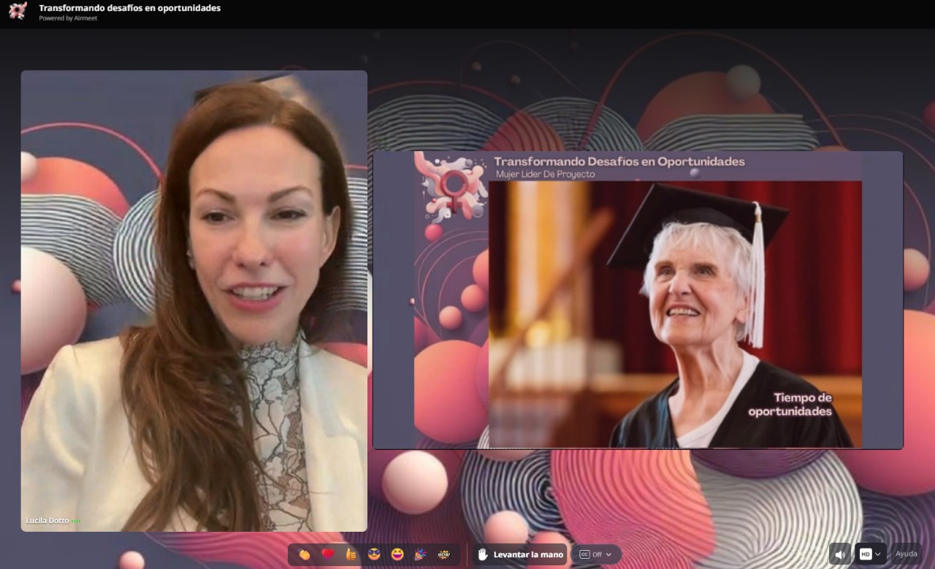935x569 pixels.
Task: Select the shared presentation slide screen
Action: [638, 299]
